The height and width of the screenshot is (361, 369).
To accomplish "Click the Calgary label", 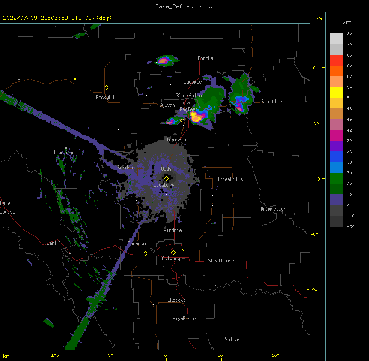I will tap(171, 259).
